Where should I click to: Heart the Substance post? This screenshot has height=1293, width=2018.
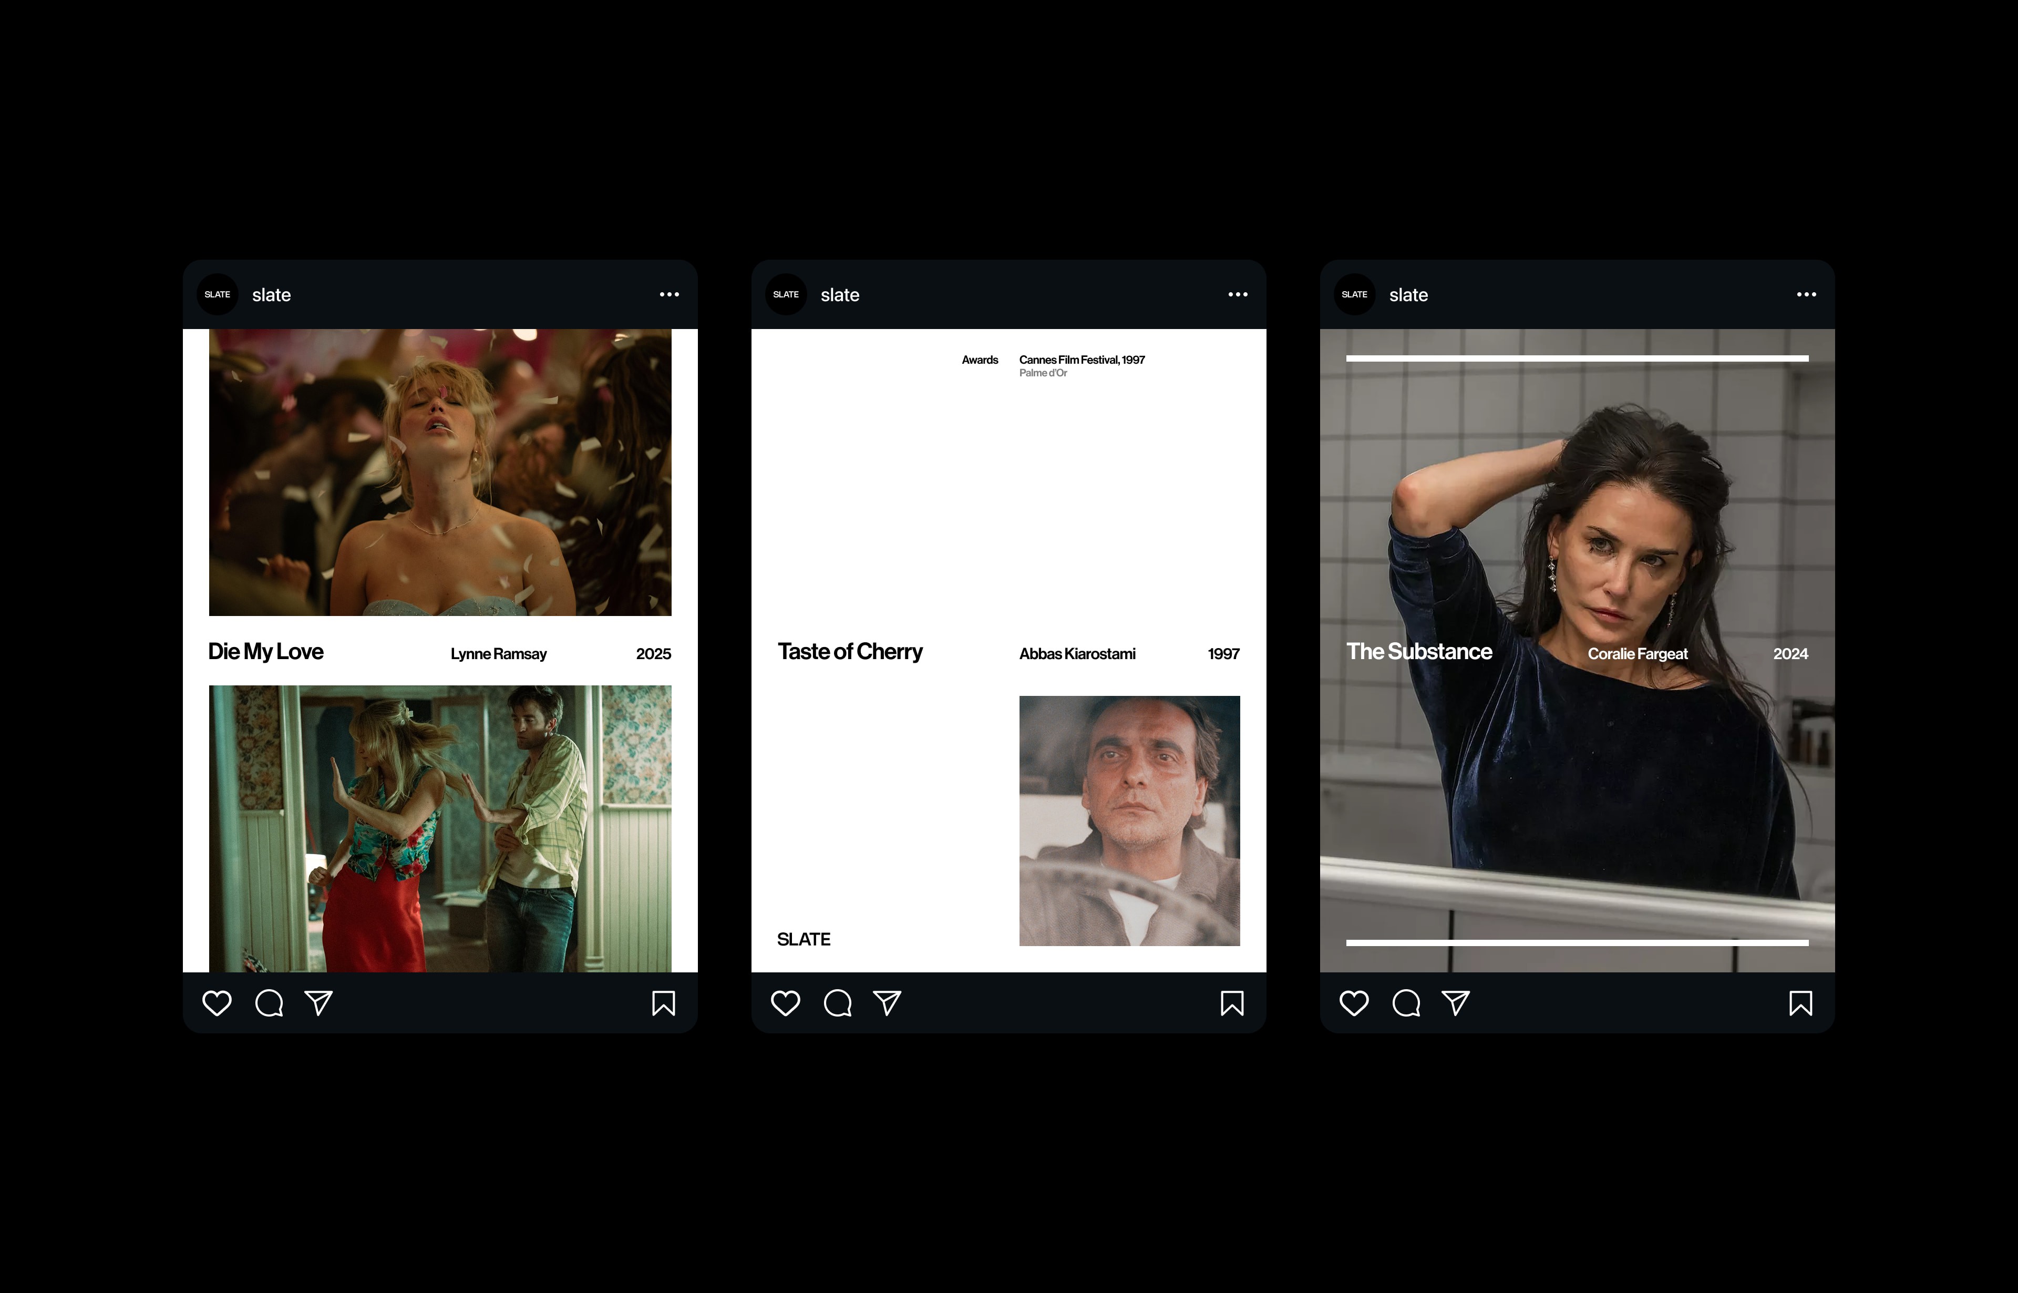[1353, 1003]
